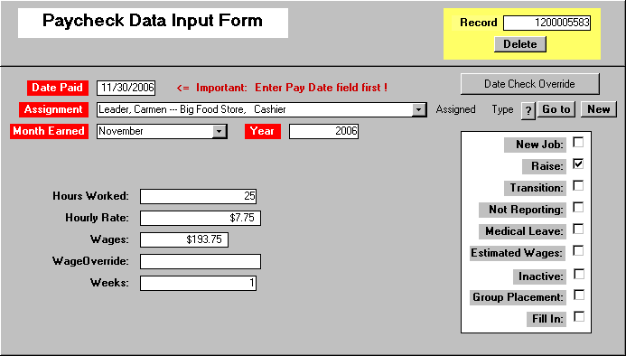Select the Record number field
This screenshot has width=626, height=356.
(x=547, y=23)
